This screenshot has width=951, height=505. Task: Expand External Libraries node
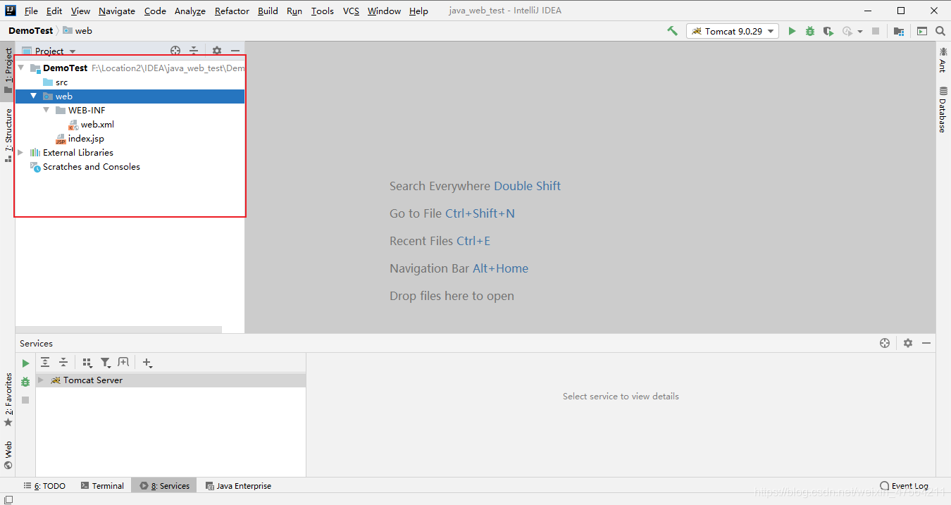point(20,152)
